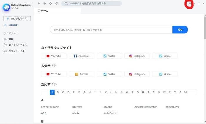Select letter S in the site index
206x124 pixels.
148,92
